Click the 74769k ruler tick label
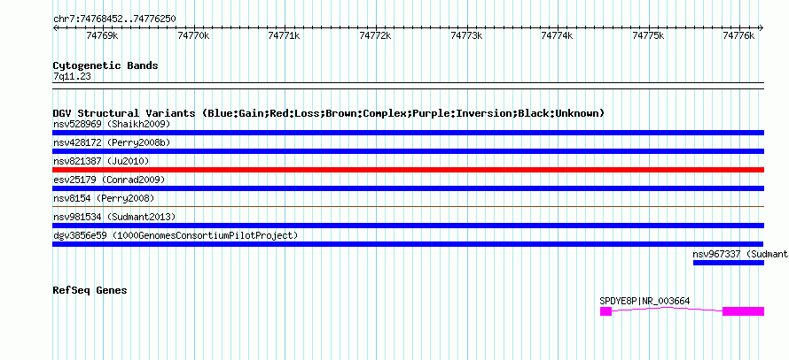Image resolution: width=789 pixels, height=360 pixels. [102, 35]
